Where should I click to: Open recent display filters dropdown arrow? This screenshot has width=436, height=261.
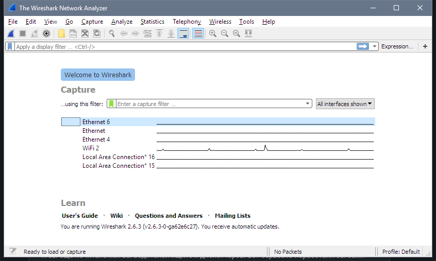coord(375,46)
